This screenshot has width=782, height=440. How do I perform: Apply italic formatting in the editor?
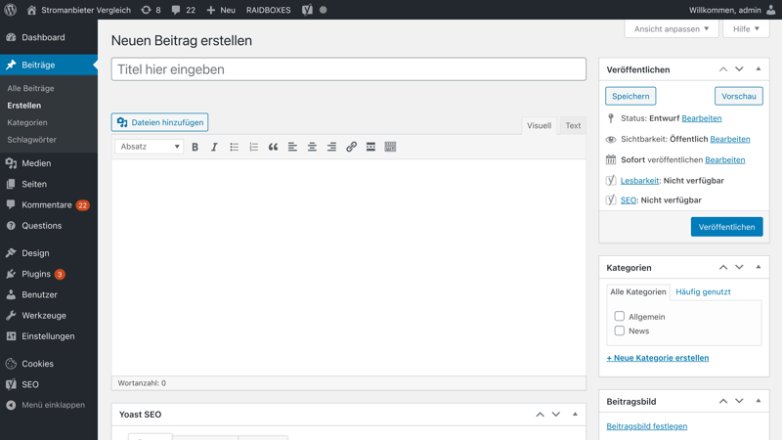(214, 147)
